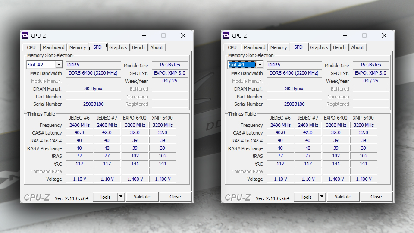Open Memory tab in right window

click(x=279, y=47)
